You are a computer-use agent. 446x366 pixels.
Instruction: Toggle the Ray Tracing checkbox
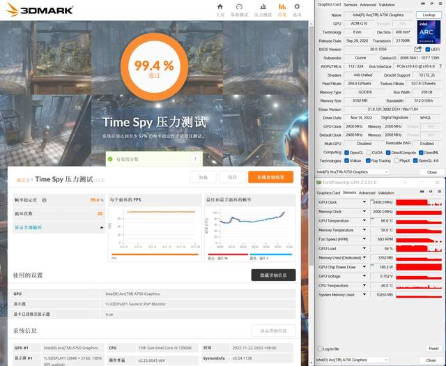368,160
